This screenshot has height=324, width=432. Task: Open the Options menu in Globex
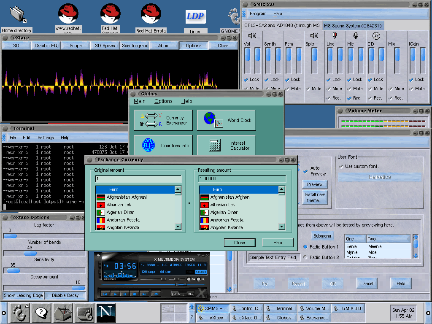[163, 101]
